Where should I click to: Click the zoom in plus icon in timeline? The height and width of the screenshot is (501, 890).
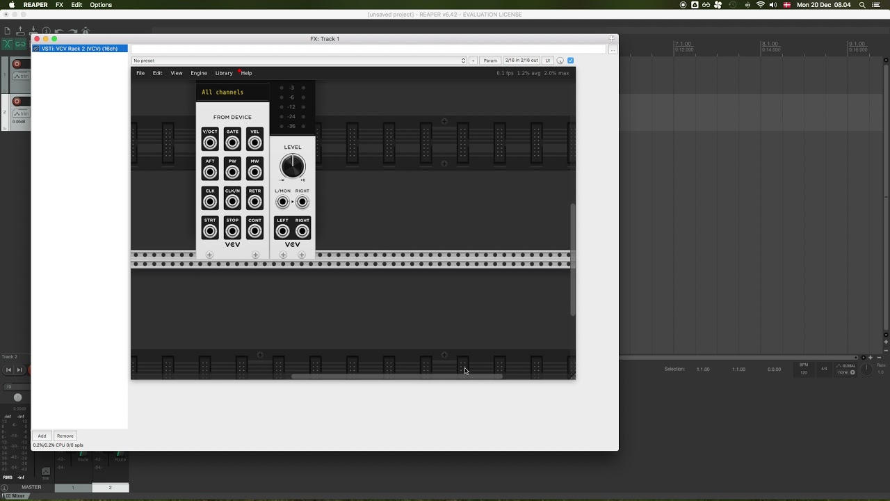pyautogui.click(x=870, y=358)
